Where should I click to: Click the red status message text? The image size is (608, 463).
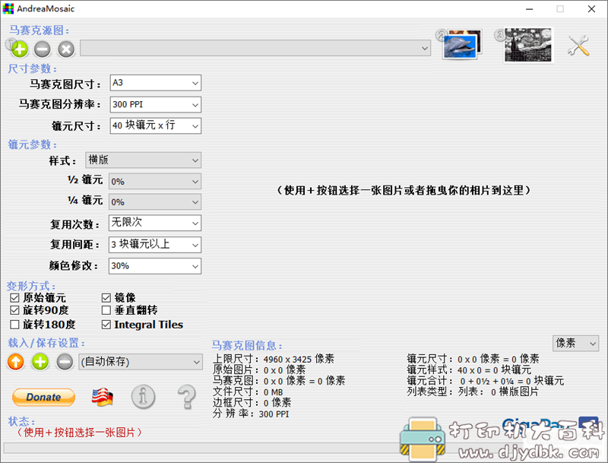pos(80,432)
